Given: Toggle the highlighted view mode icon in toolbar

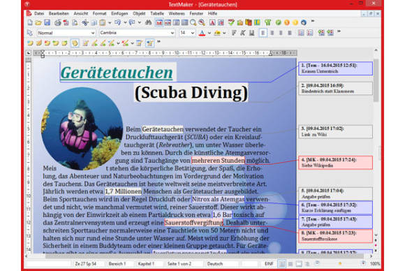Looking at the screenshot, I should (x=159, y=23).
